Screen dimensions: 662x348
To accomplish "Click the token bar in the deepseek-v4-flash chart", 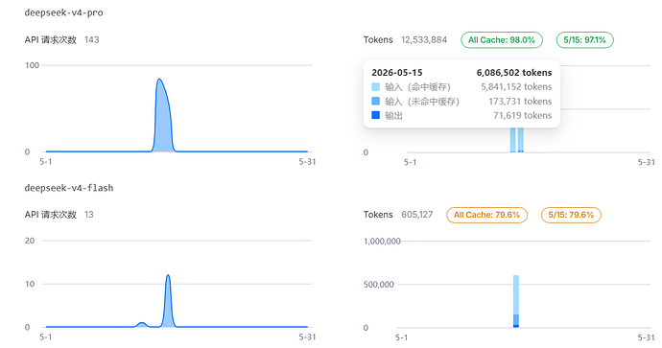I will coord(516,301).
